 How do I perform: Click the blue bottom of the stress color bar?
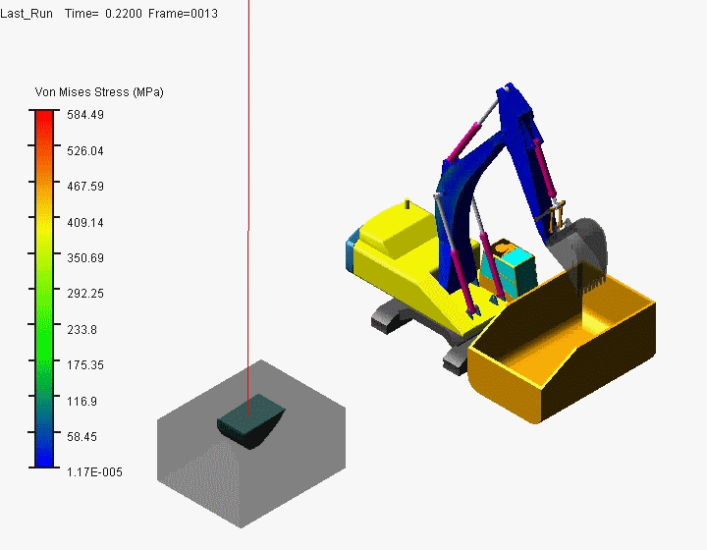pos(44,456)
